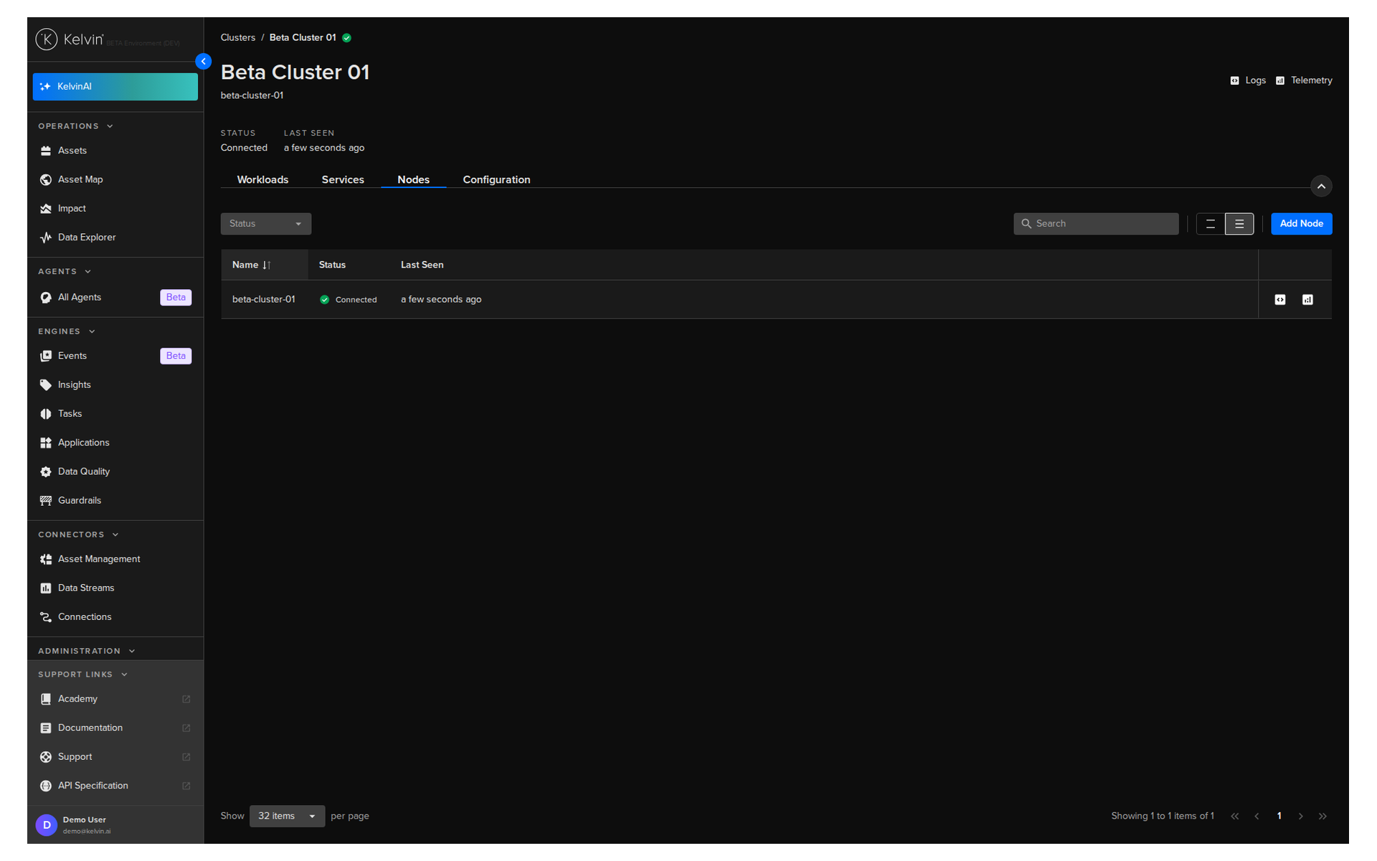Expand the Administration section
Image resolution: width=1377 pixels, height=861 pixels.
[x=87, y=651]
